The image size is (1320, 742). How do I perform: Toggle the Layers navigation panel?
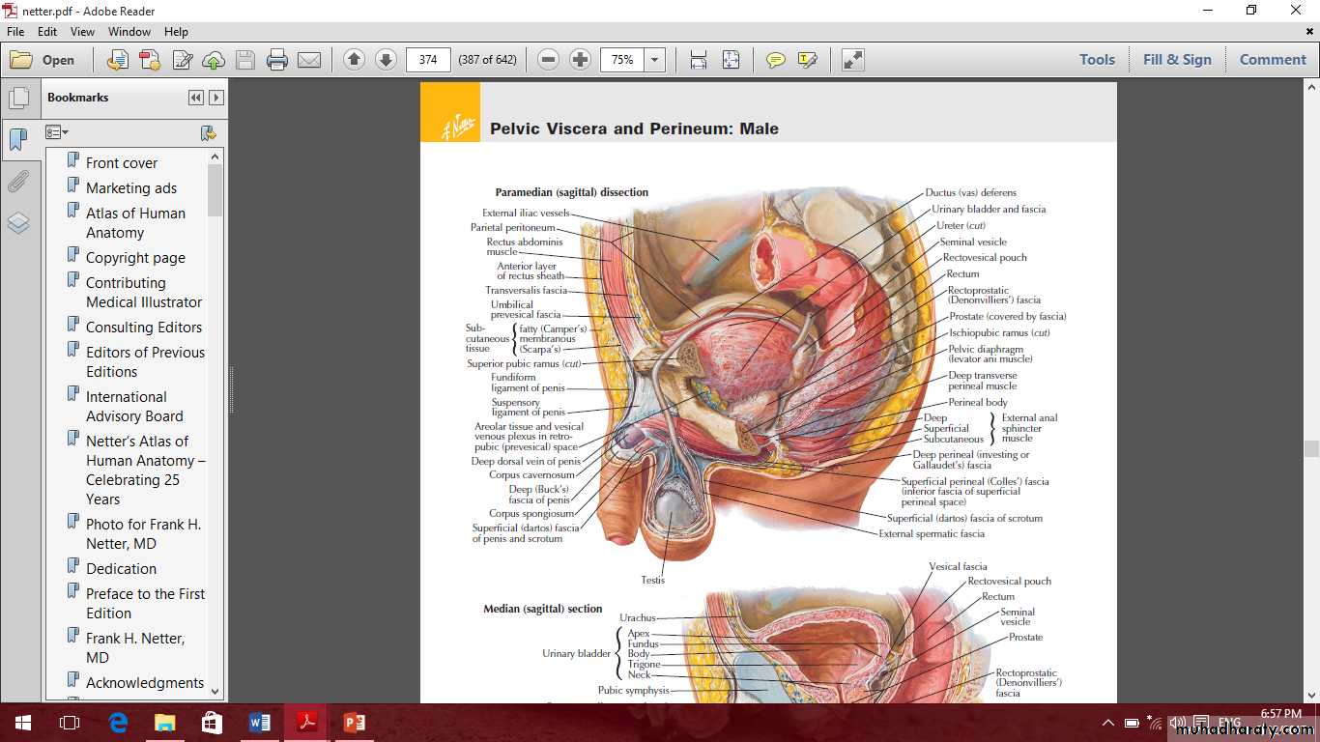pos(18,223)
